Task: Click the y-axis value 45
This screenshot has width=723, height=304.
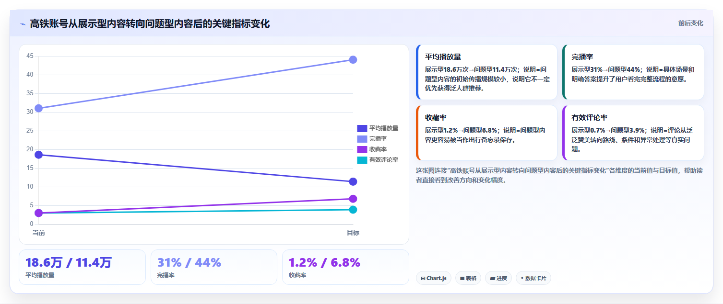Action: pos(30,56)
